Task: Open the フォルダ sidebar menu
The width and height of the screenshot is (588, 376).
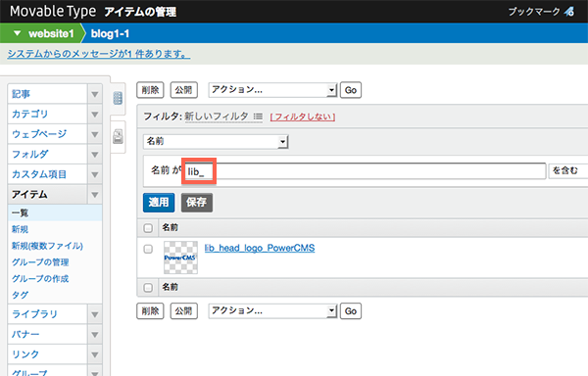Action: [x=48, y=155]
